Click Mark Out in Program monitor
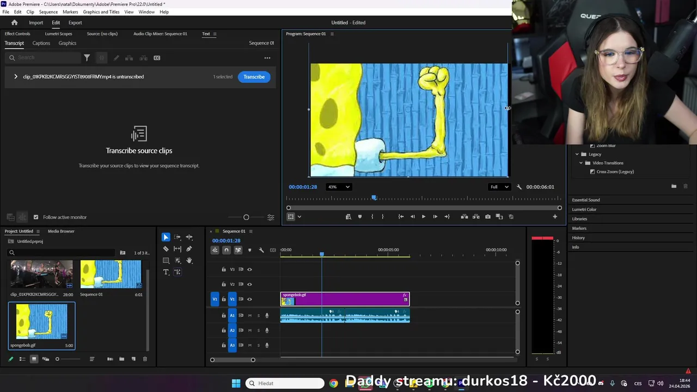This screenshot has height=392, width=697. point(383,217)
